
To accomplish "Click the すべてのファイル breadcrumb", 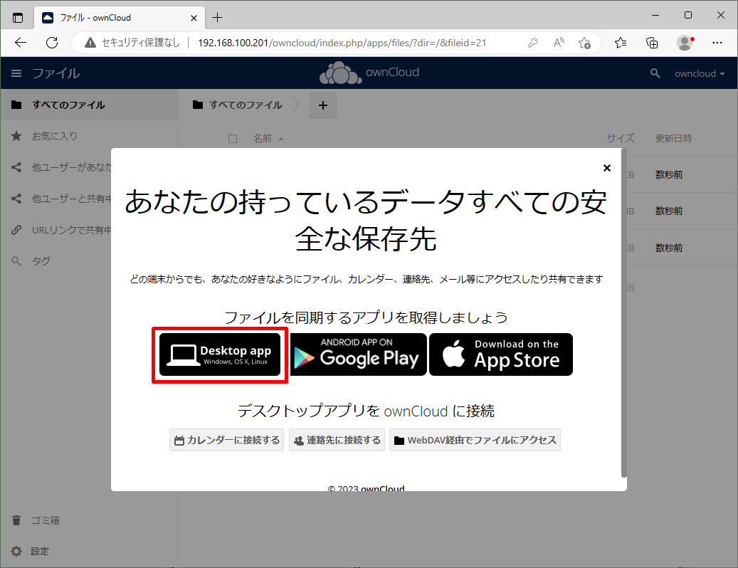I will click(x=237, y=105).
